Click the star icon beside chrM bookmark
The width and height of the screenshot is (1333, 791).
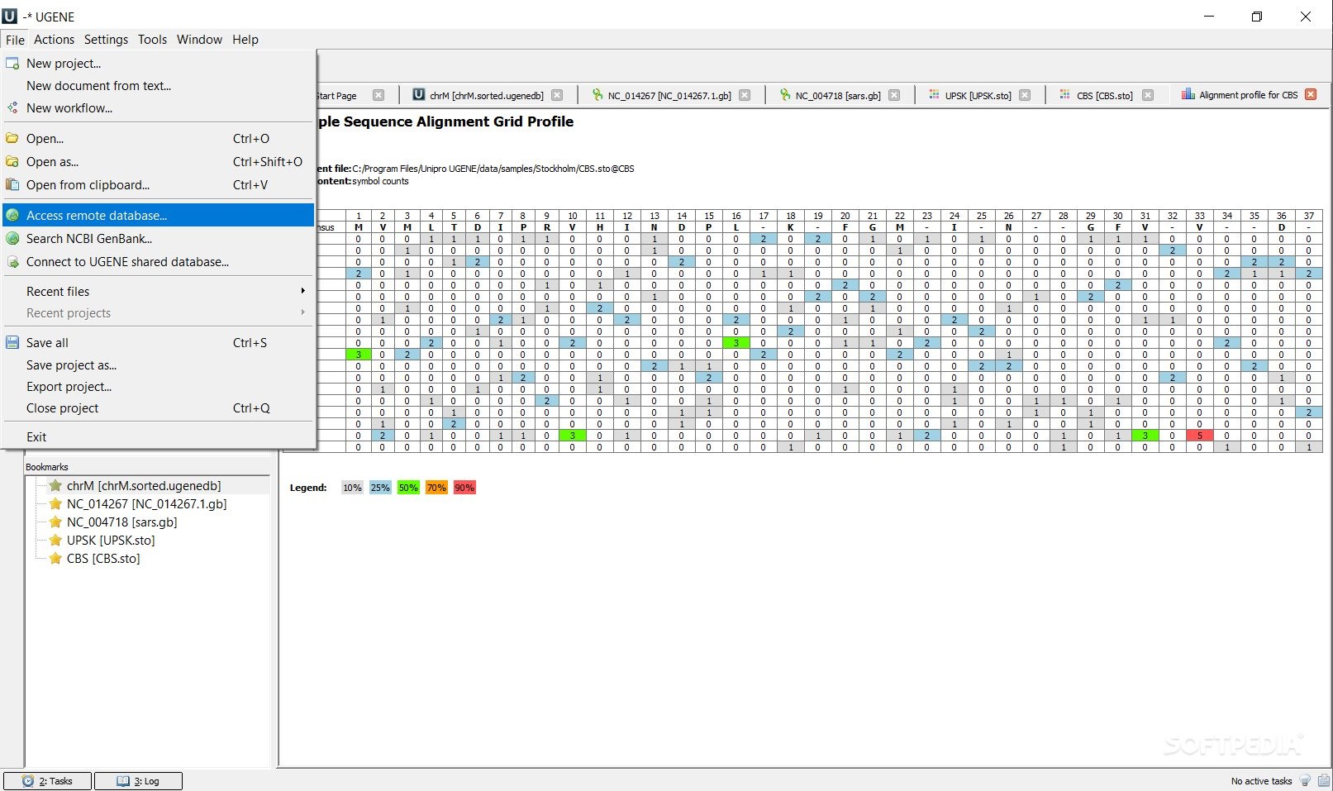[x=55, y=486]
